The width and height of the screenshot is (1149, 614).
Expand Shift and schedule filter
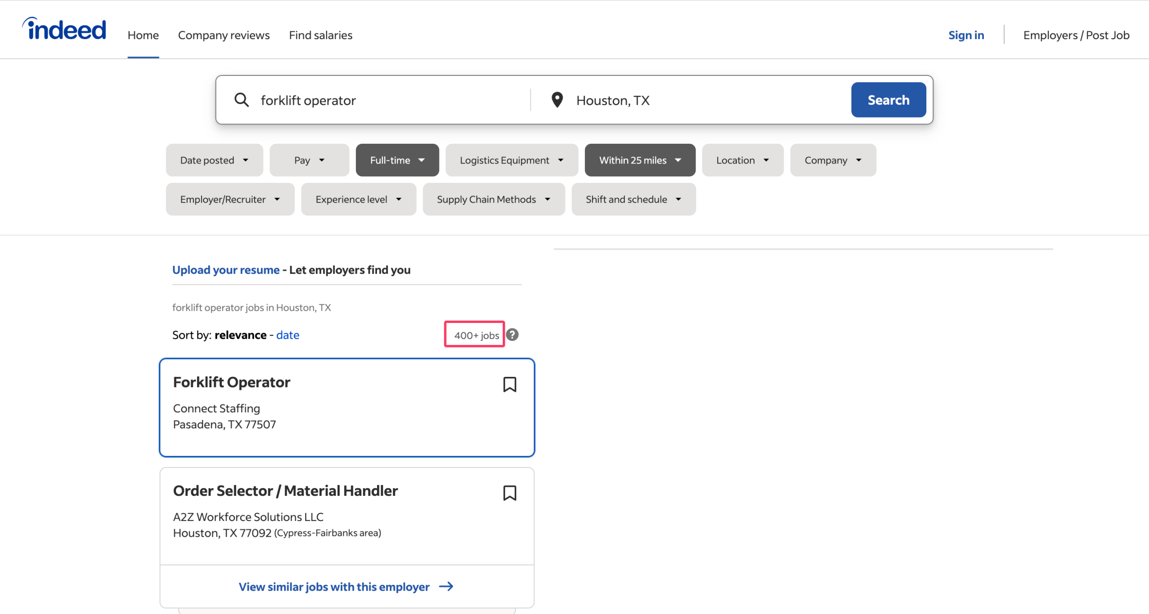[x=633, y=199]
